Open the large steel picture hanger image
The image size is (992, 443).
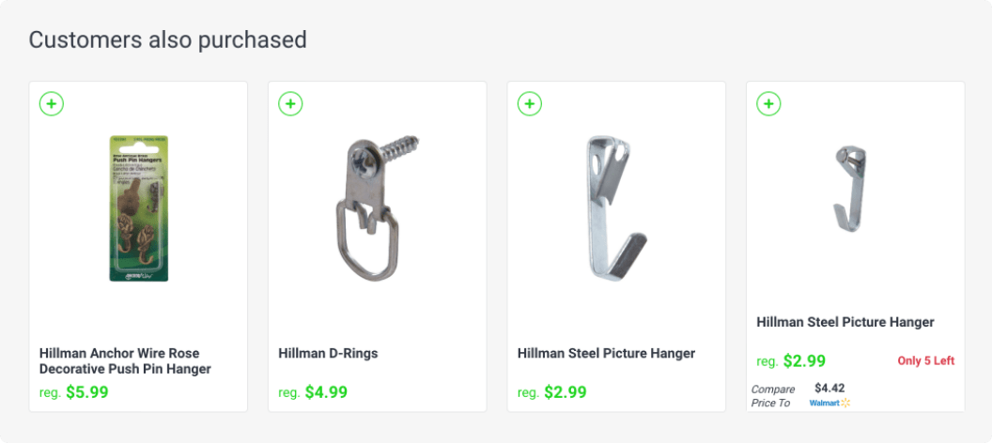[616, 208]
